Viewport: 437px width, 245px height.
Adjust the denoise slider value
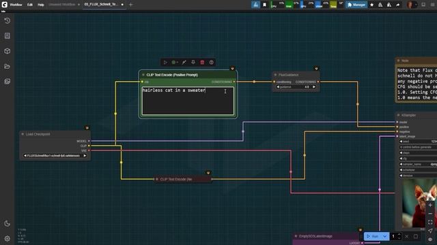click(x=419, y=176)
